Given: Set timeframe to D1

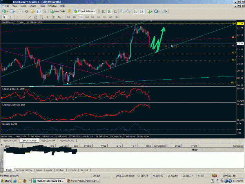Looking at the screenshot, I should click(x=104, y=17).
